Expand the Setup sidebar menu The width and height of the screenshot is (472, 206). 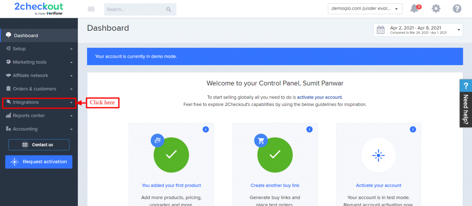pos(39,49)
